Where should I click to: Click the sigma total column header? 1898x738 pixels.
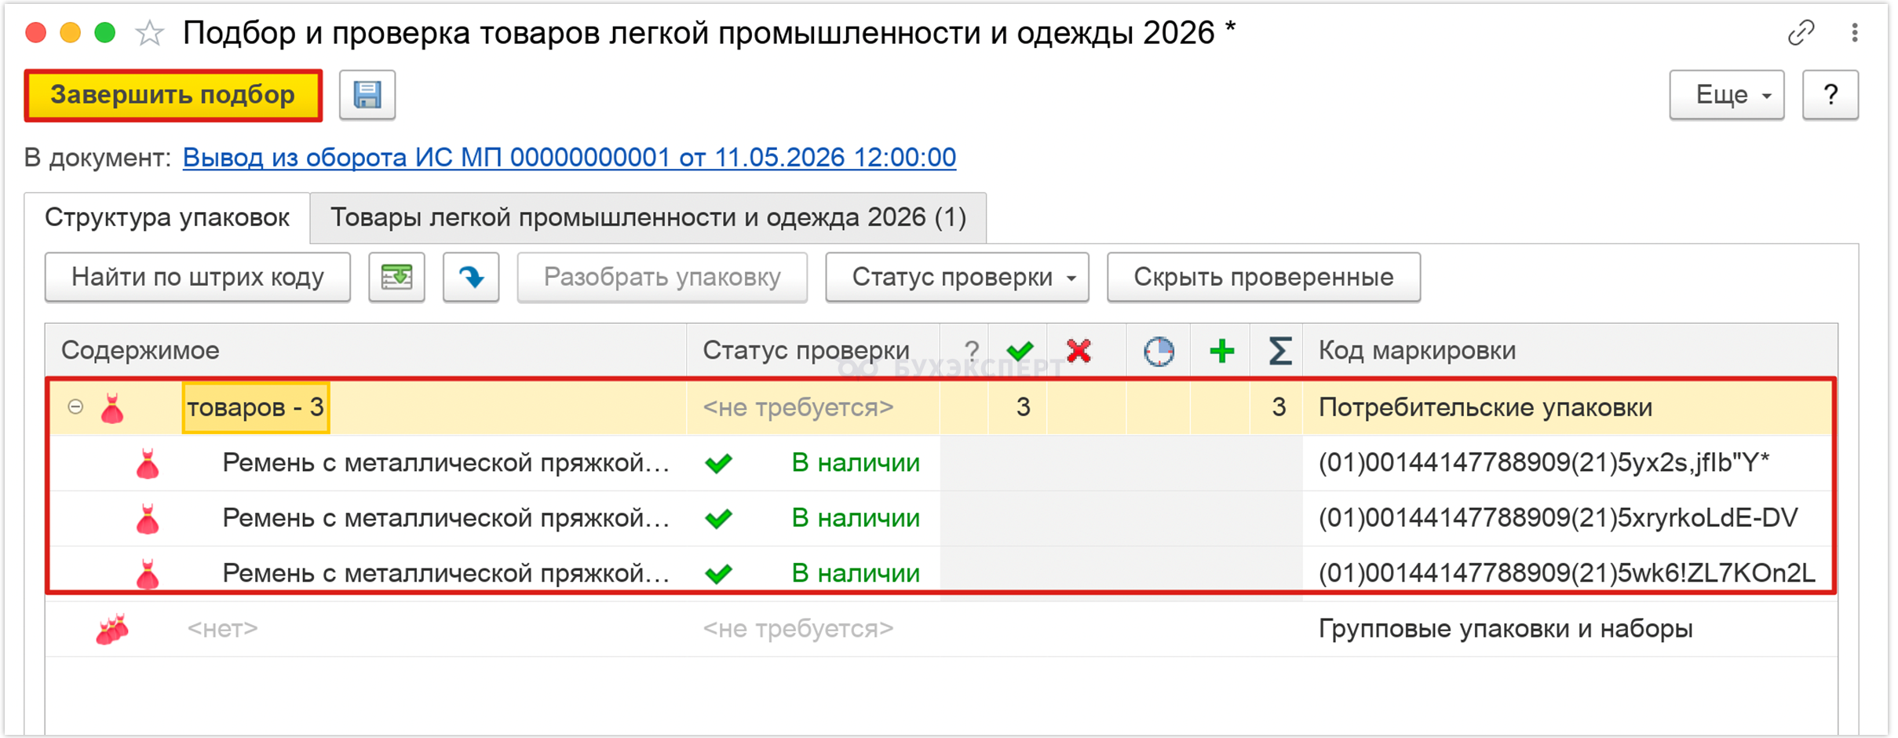[x=1279, y=350]
